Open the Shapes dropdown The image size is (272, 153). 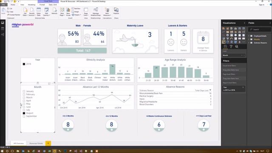(76, 15)
